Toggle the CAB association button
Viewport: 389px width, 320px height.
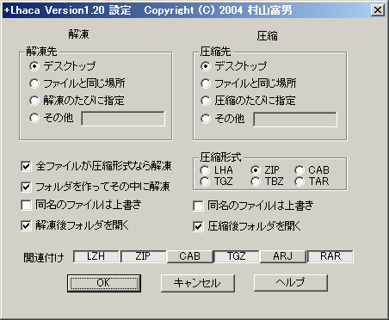coord(189,256)
